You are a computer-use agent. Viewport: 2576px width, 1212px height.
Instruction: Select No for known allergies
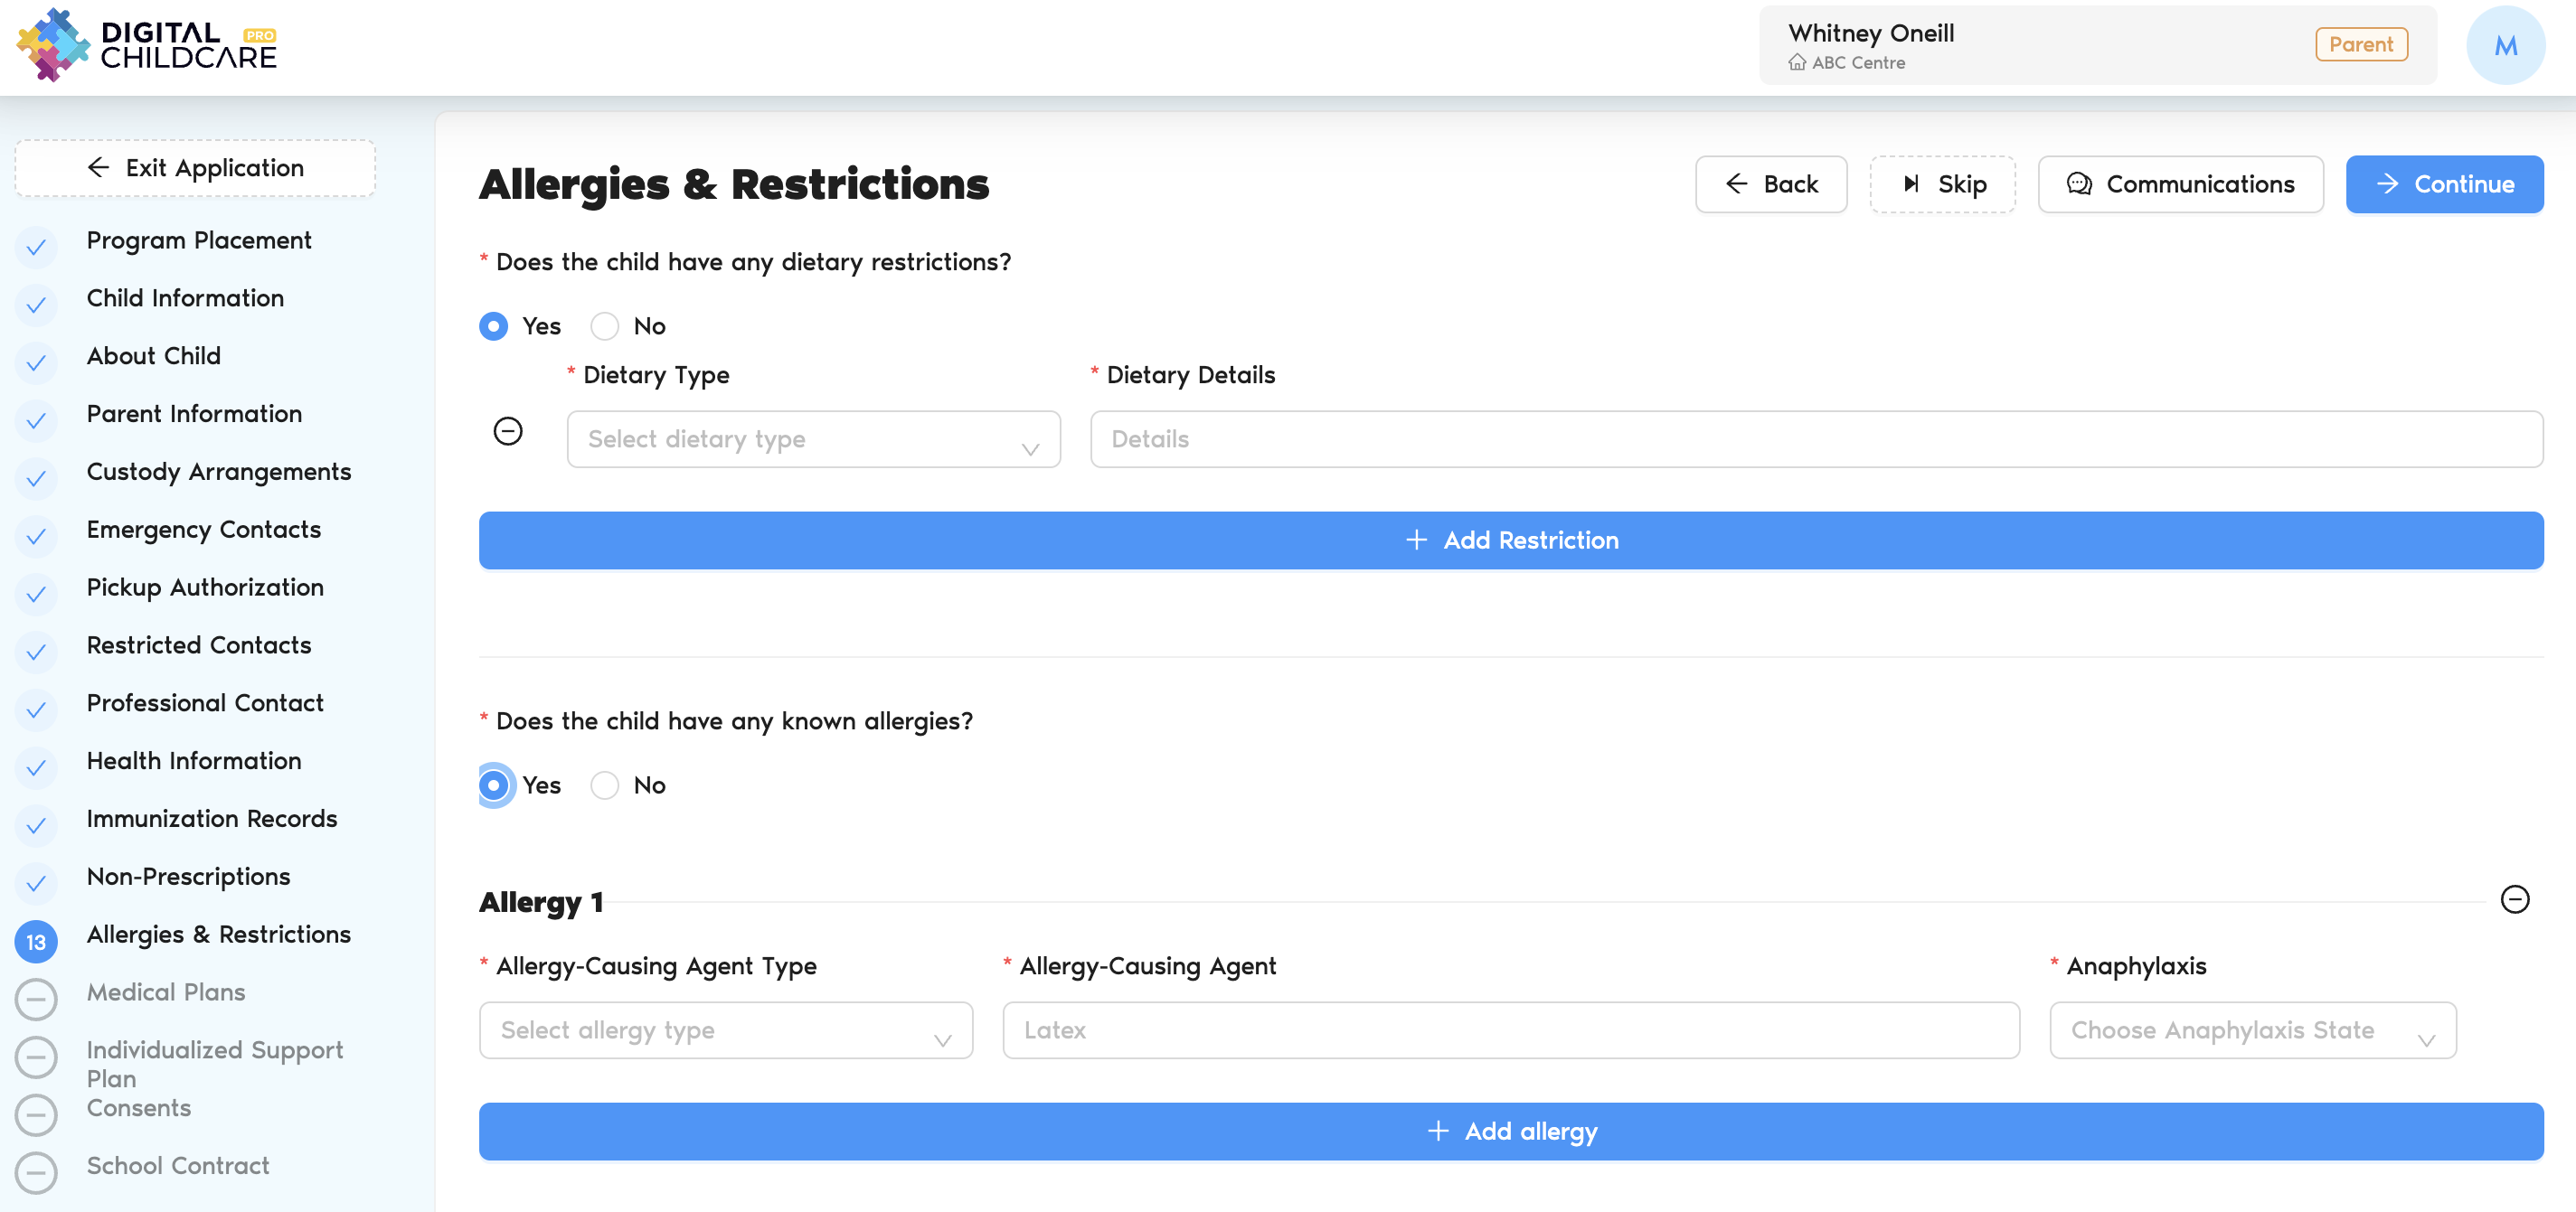click(x=605, y=785)
